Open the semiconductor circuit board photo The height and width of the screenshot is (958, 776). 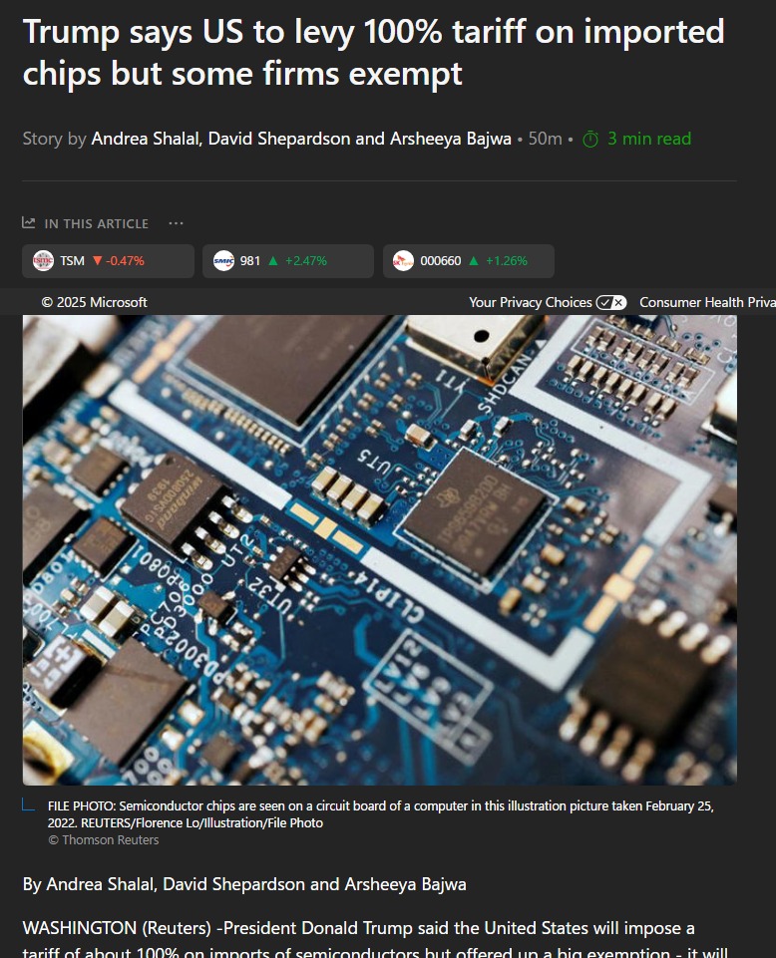(380, 550)
